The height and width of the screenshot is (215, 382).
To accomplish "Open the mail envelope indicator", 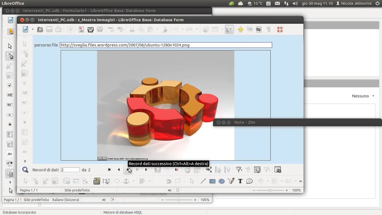I will [x=277, y=4].
